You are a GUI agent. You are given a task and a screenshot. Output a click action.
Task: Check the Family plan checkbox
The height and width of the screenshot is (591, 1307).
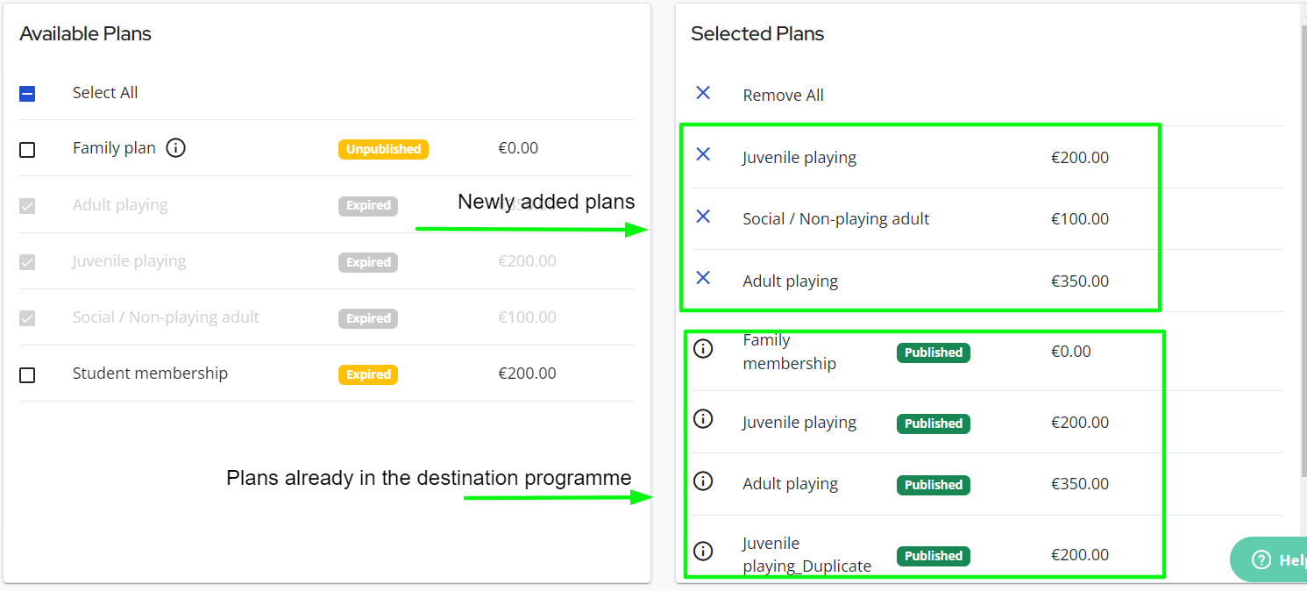27,150
